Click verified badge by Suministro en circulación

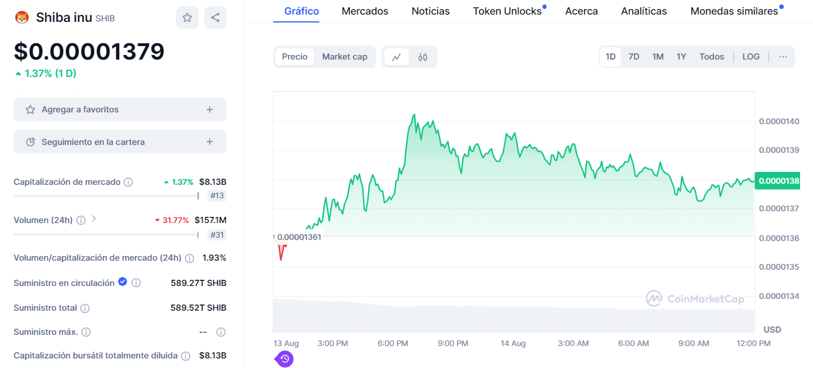pyautogui.click(x=123, y=283)
